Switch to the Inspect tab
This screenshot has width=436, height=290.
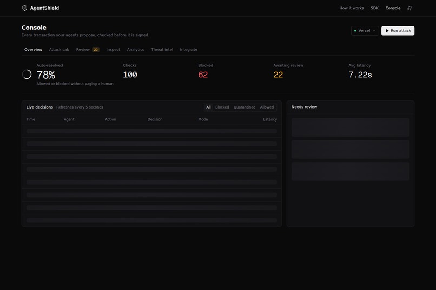click(x=113, y=49)
